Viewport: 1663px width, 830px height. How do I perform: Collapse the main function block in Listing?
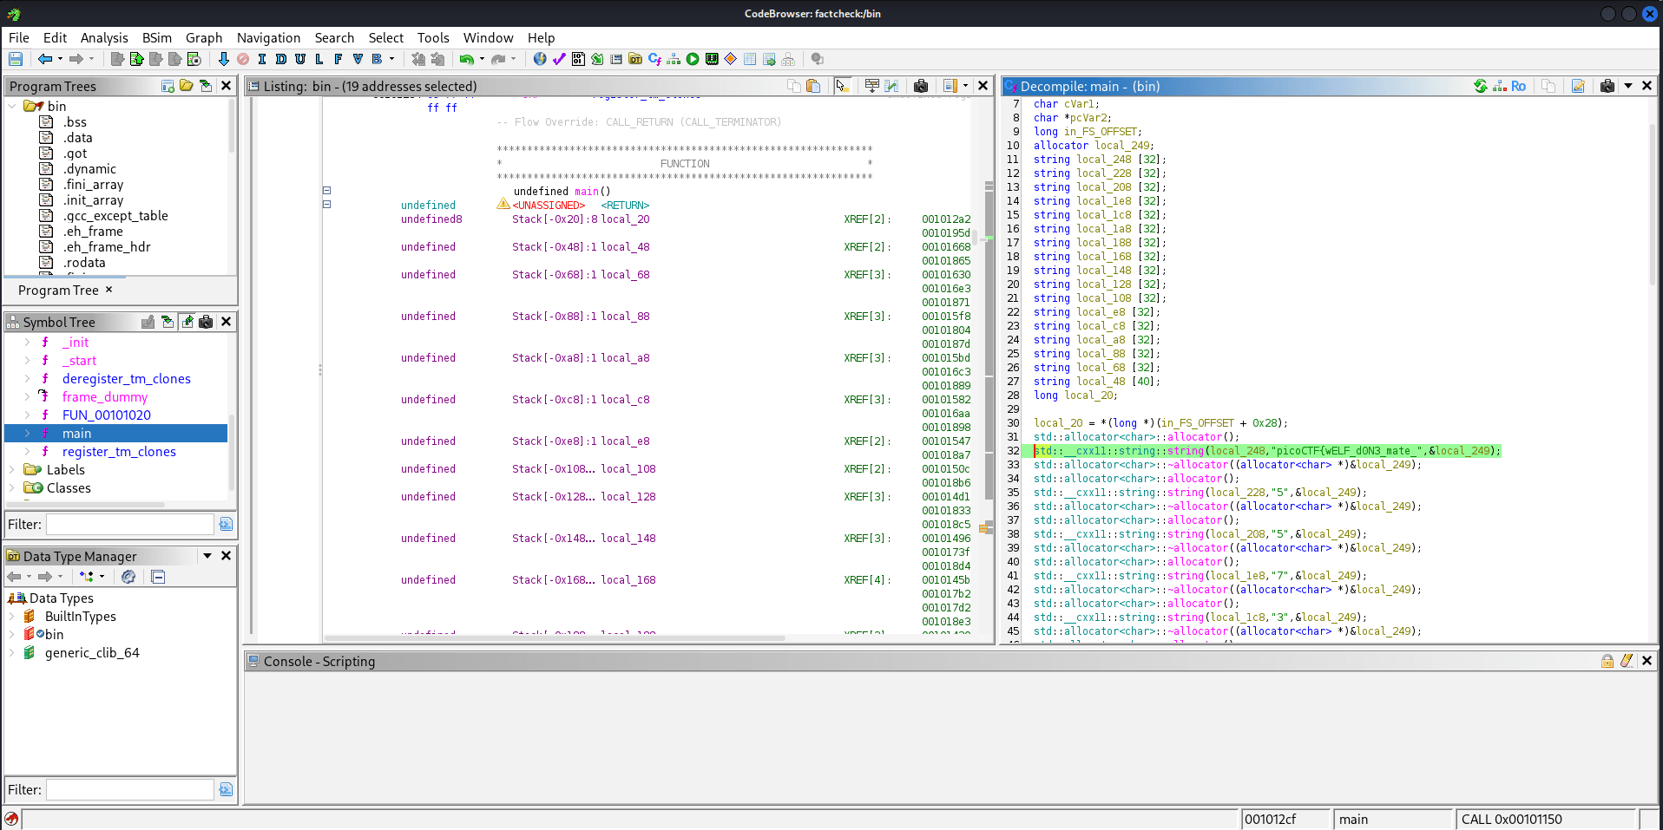[x=326, y=190]
